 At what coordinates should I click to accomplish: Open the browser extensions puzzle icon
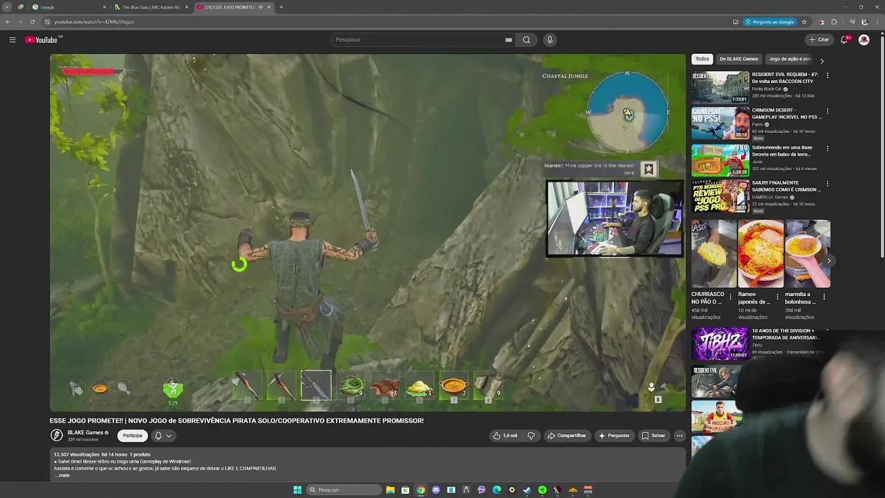tap(834, 21)
